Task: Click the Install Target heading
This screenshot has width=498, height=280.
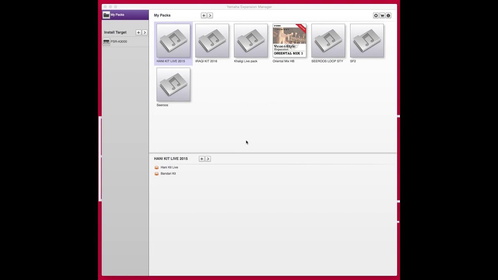Action: tap(115, 33)
